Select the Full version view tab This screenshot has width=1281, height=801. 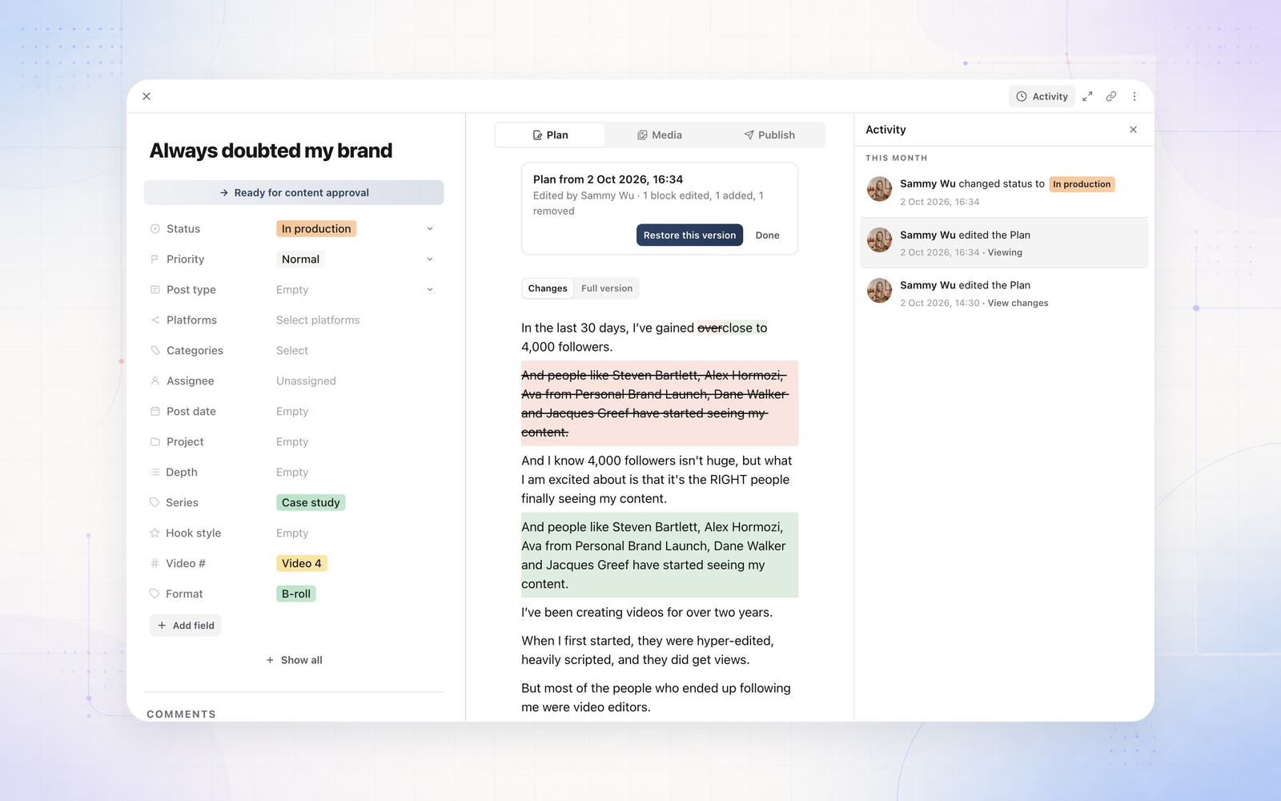[x=607, y=288]
